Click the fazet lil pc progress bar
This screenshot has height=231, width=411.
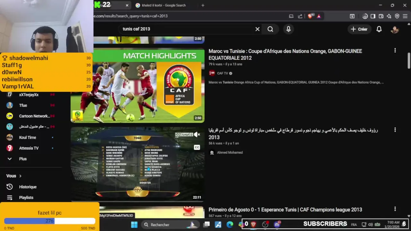coord(50,221)
